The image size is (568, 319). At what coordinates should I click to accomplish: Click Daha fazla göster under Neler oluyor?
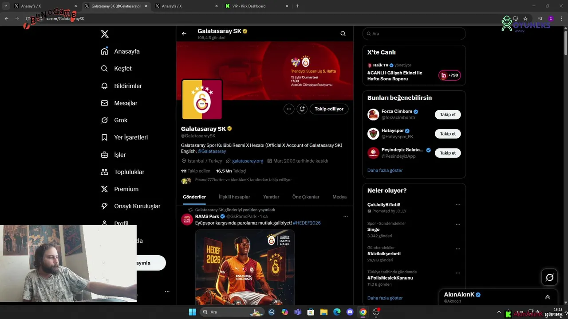click(385, 298)
